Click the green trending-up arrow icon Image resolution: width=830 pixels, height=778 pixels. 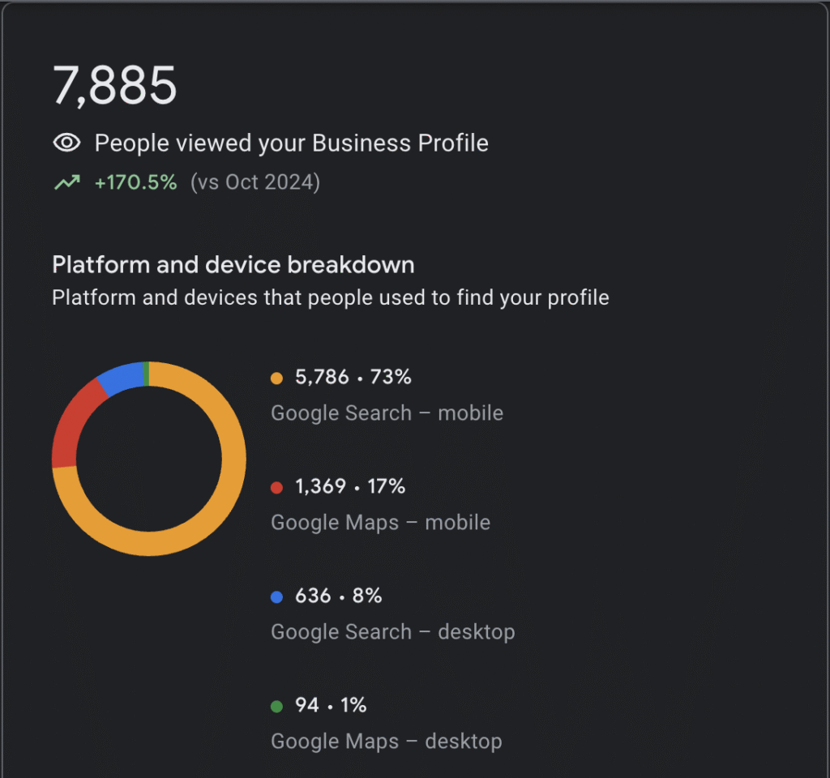(66, 183)
